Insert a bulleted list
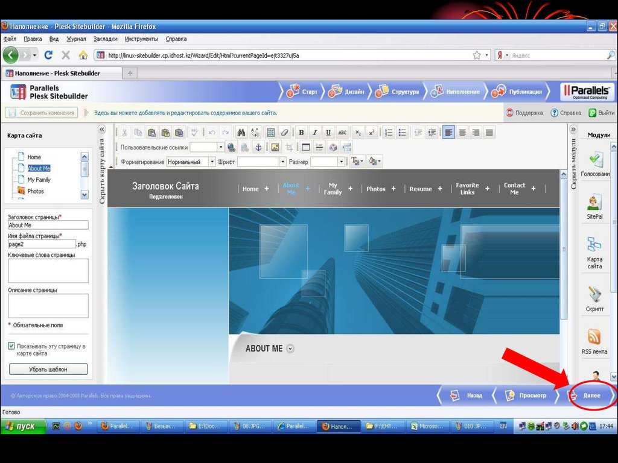 (x=402, y=133)
